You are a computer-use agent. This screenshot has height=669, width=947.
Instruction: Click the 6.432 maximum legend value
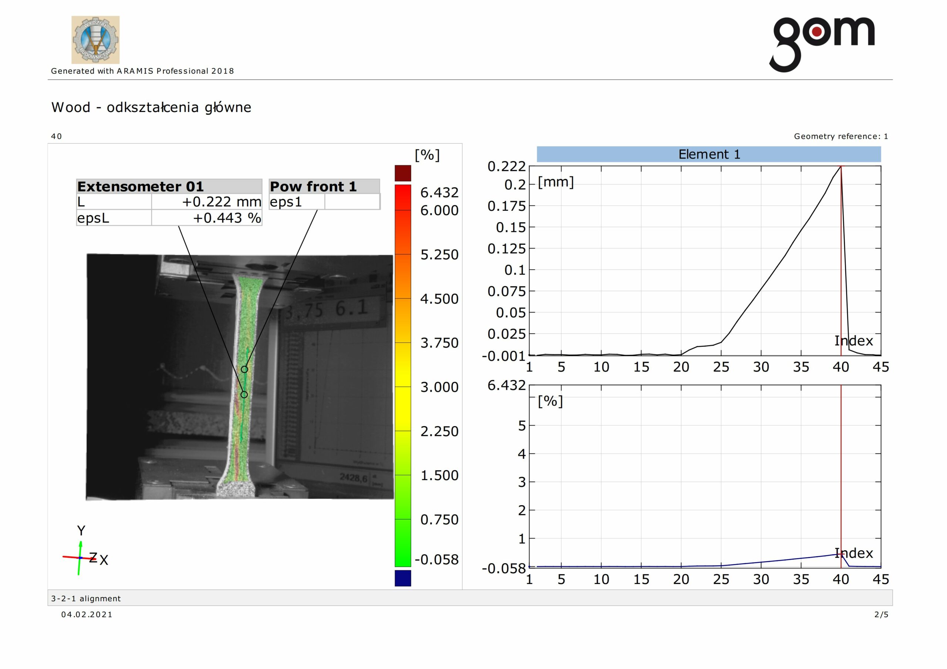pos(439,193)
